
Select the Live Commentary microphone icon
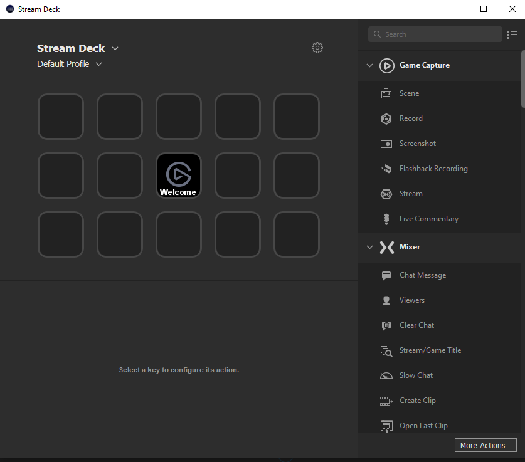tap(386, 219)
